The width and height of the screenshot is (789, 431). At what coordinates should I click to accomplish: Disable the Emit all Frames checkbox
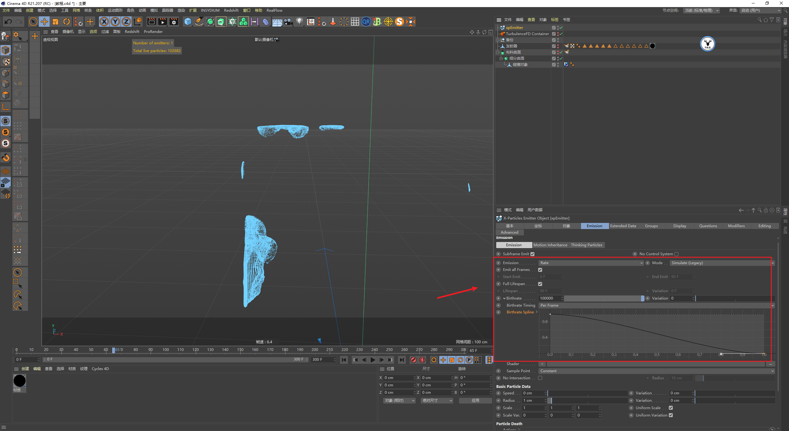tap(540, 270)
